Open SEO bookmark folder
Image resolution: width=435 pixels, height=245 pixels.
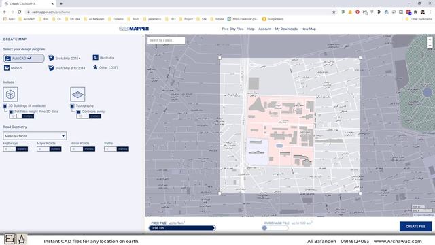click(x=171, y=19)
